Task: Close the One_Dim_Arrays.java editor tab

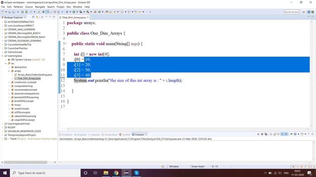Action: pos(88,18)
